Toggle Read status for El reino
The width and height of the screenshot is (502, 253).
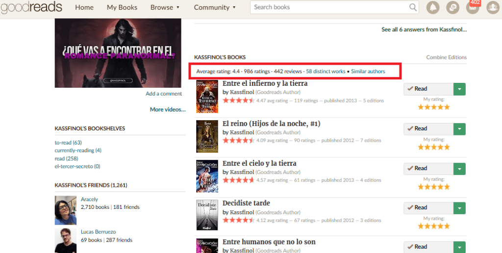click(x=427, y=128)
